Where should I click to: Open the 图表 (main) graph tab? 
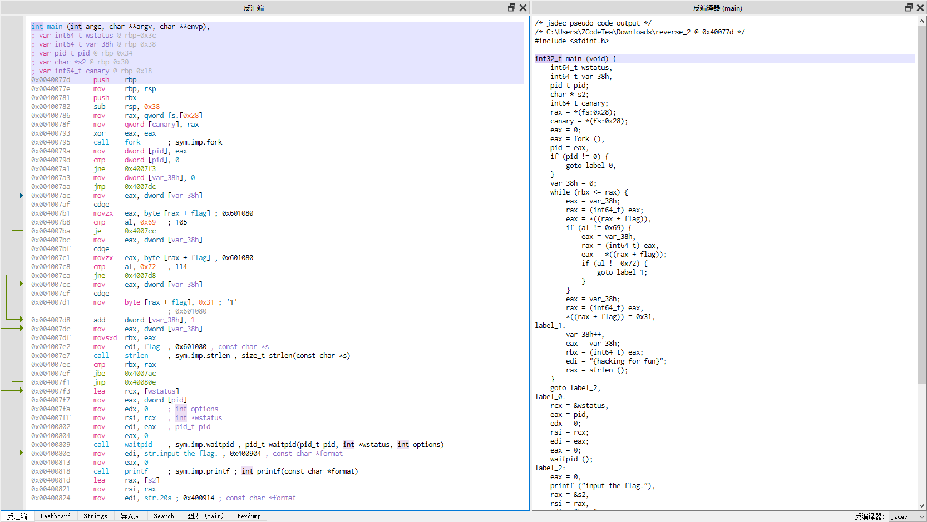(x=205, y=516)
